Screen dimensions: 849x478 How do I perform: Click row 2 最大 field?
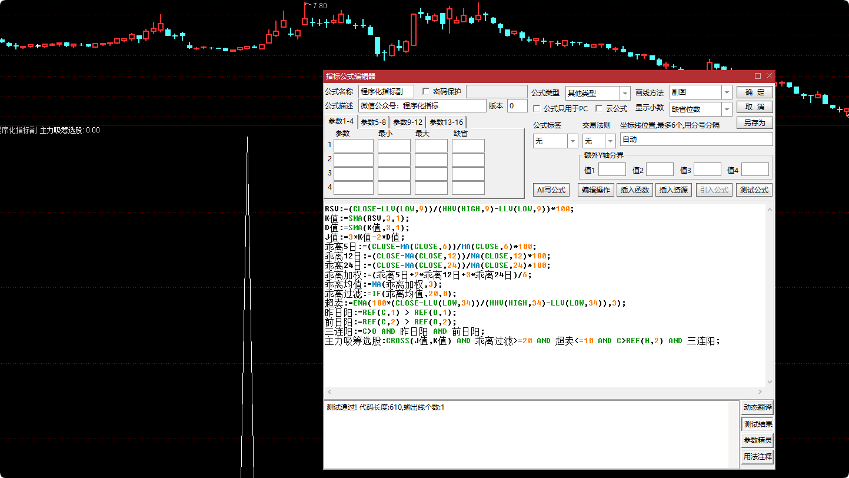(431, 160)
